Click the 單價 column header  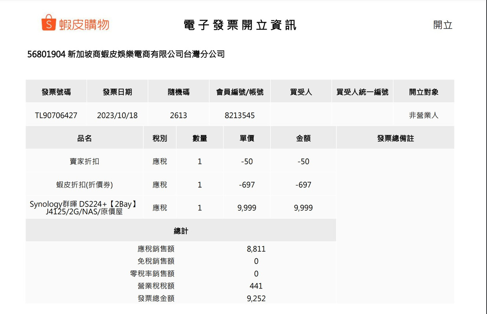[x=247, y=138]
